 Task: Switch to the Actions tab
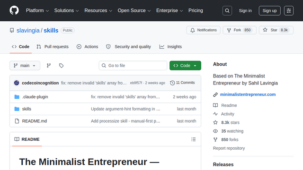point(87,47)
